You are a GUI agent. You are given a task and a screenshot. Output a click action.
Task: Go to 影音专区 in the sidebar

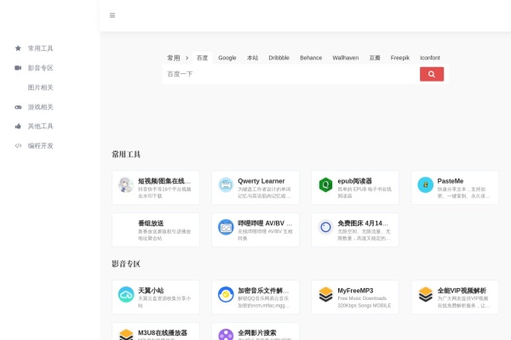point(40,68)
